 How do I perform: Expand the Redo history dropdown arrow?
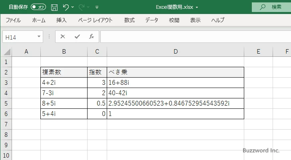click(x=88, y=7)
